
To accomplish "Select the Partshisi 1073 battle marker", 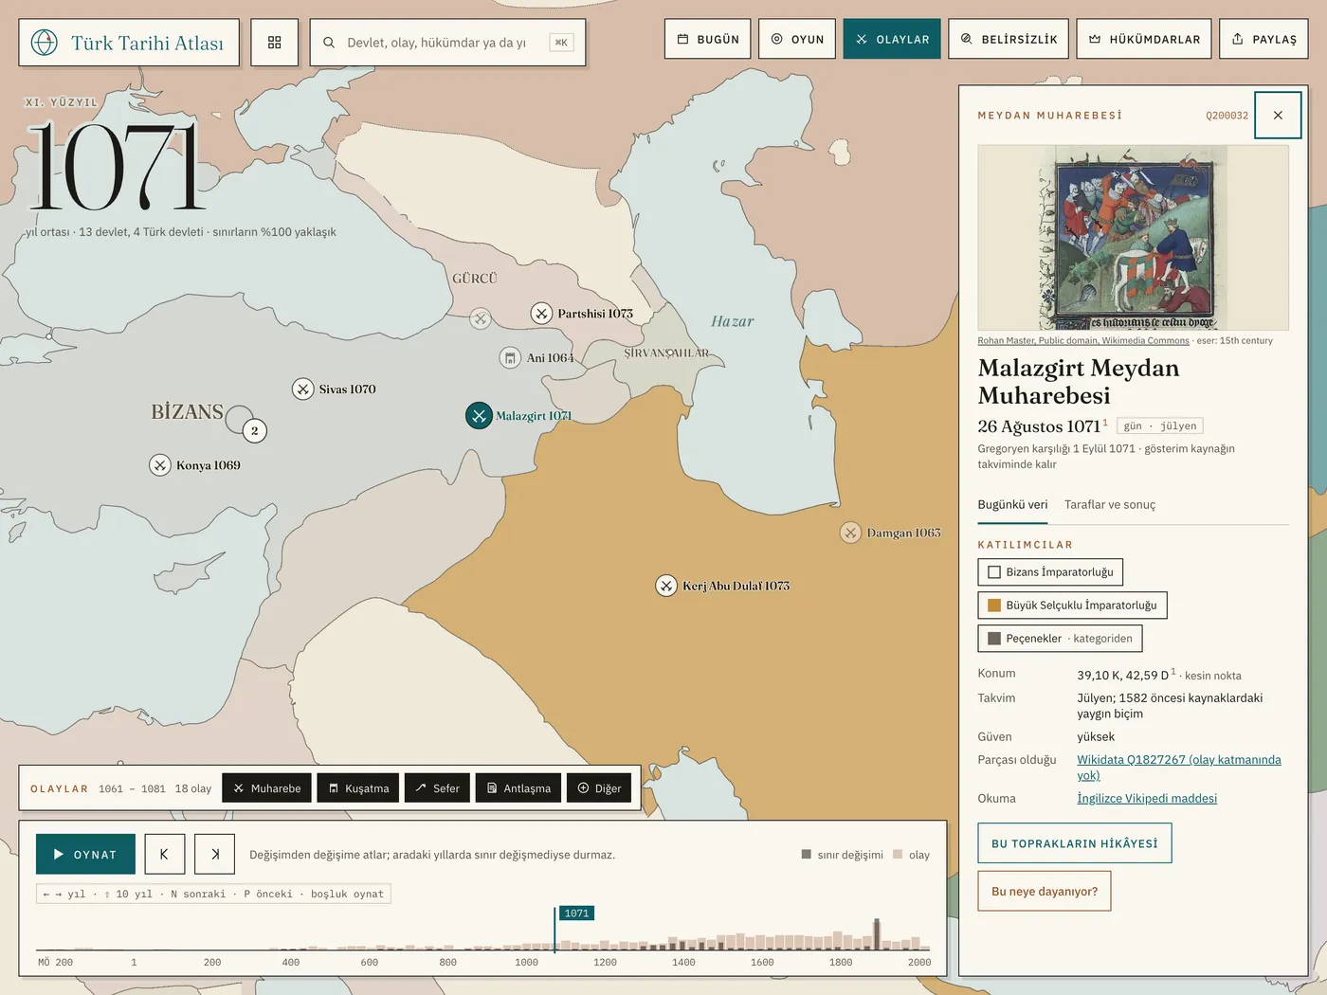I will (x=541, y=313).
